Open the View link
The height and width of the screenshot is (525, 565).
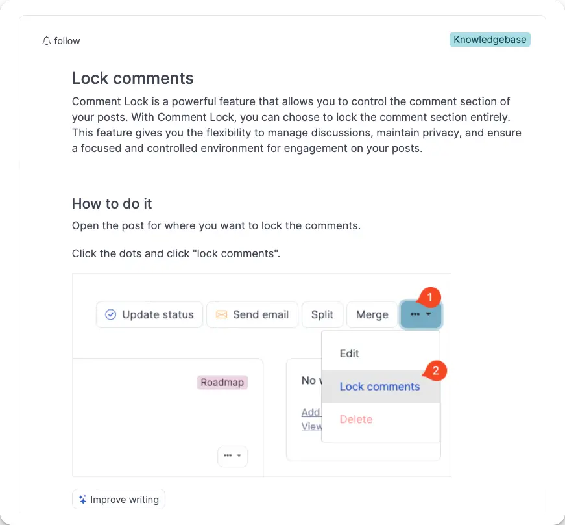click(311, 426)
